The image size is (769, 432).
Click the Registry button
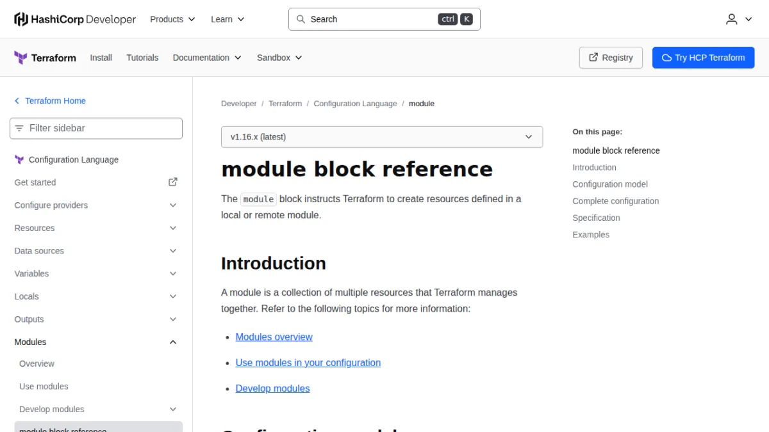pyautogui.click(x=611, y=58)
